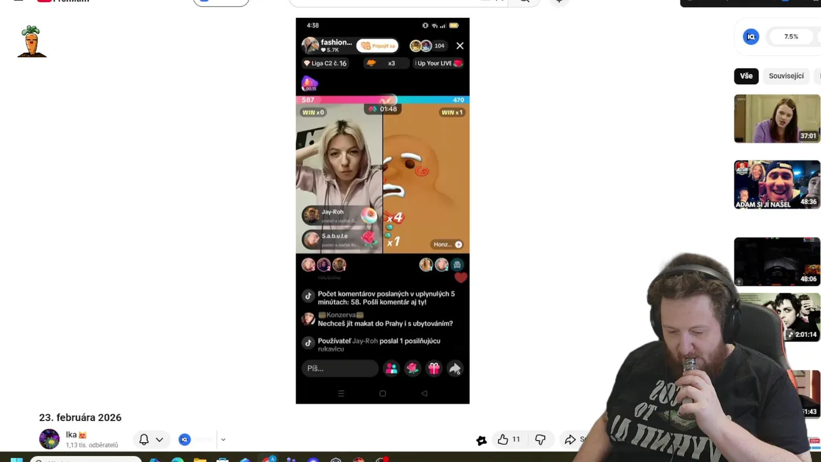821x462 pixels.
Task: Tap the Pripojiť sa join button
Action: point(377,46)
